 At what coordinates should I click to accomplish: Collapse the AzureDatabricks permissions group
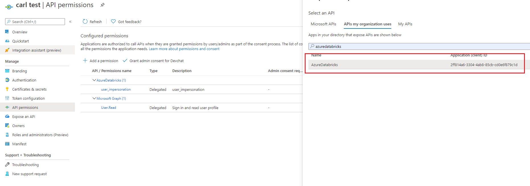[x=94, y=80]
